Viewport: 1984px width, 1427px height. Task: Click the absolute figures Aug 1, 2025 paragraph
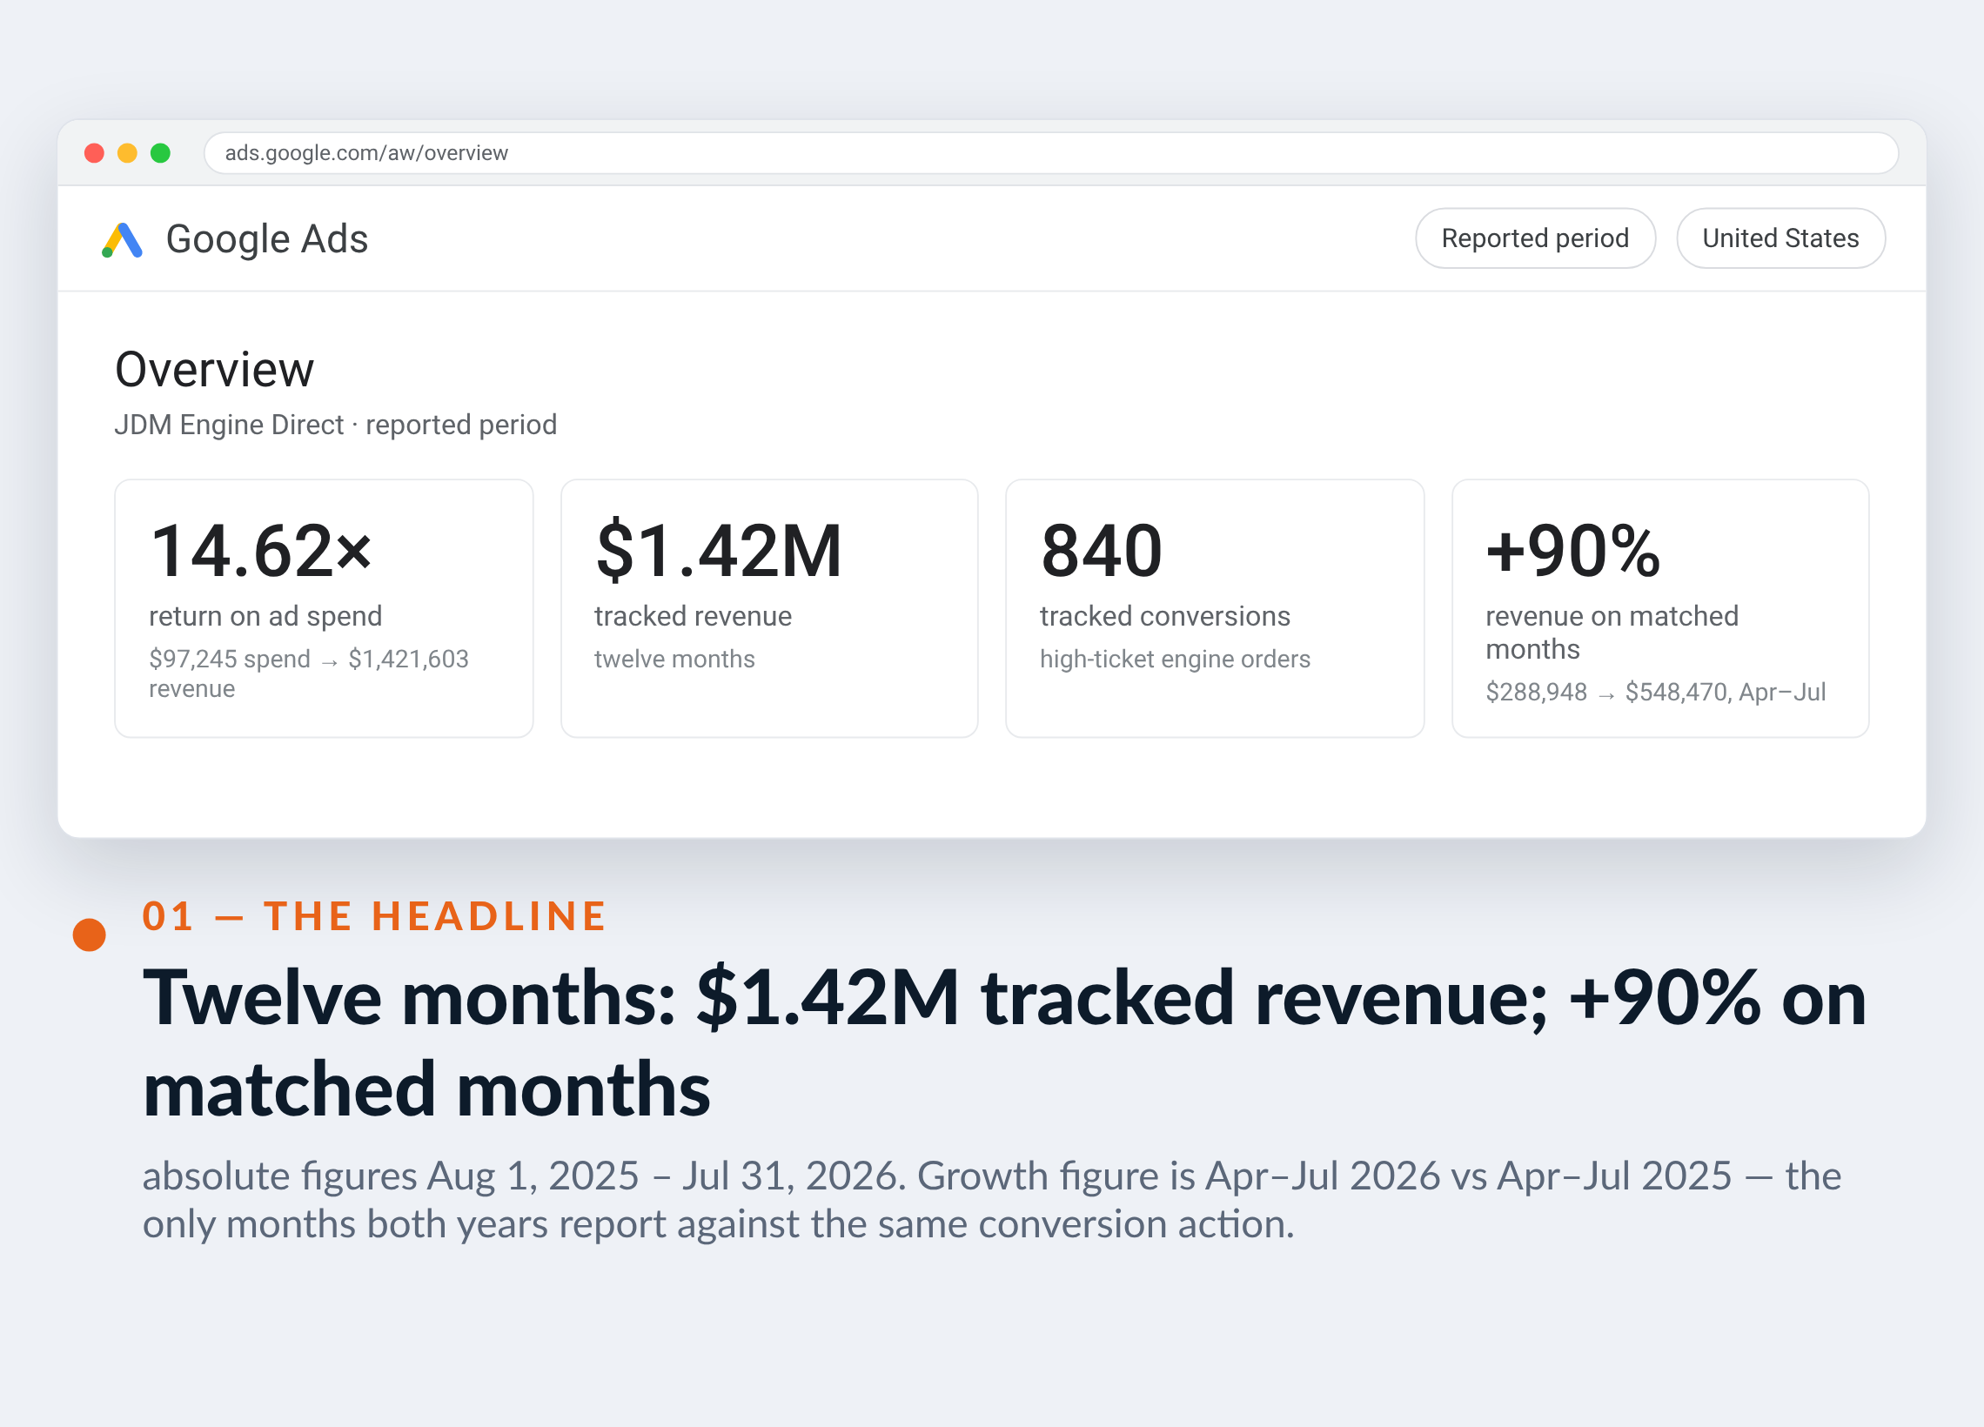click(992, 1200)
